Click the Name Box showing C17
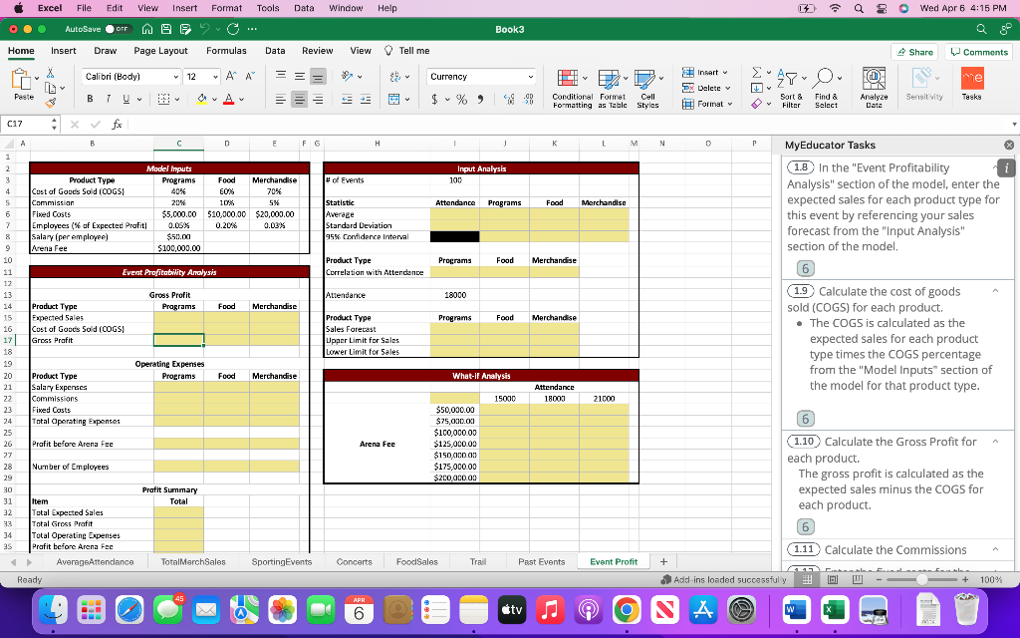Screen dimensions: 1020x638 pyautogui.click(x=23, y=125)
